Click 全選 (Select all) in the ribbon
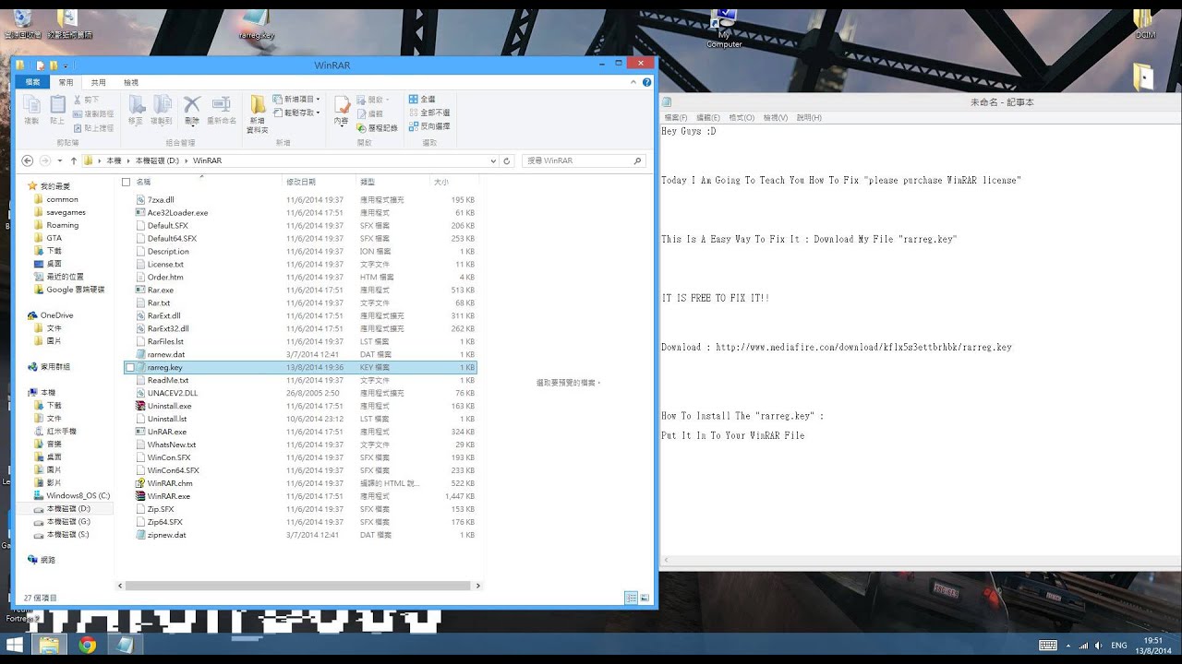This screenshot has height=664, width=1182. 421,99
